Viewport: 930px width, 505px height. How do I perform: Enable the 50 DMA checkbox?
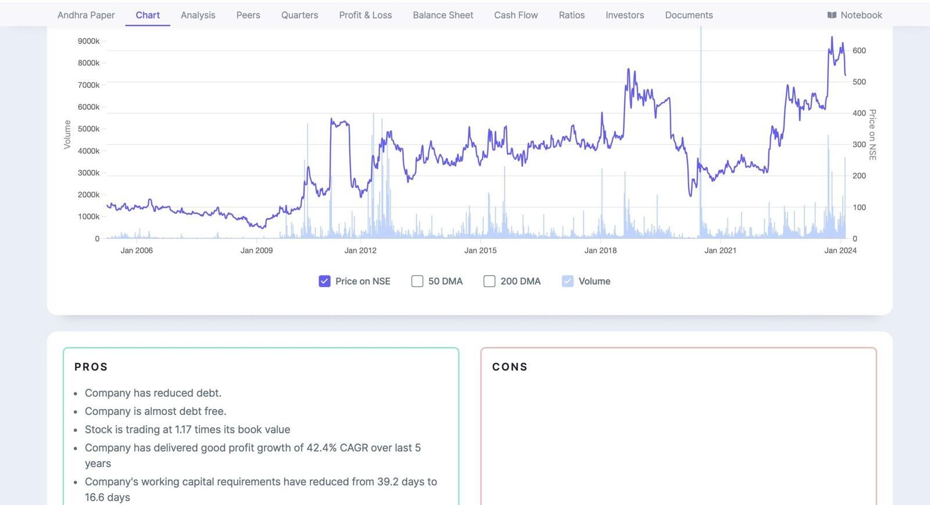point(417,281)
